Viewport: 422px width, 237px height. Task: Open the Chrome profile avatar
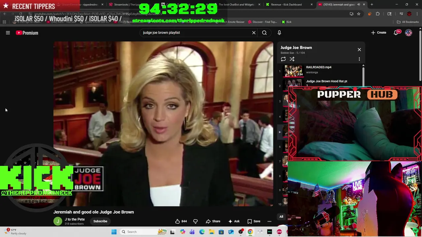pyautogui.click(x=409, y=14)
